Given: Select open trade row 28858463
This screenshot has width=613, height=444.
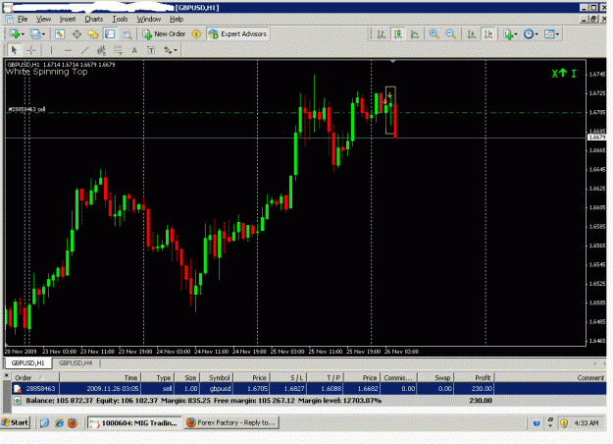Looking at the screenshot, I should pos(309,389).
